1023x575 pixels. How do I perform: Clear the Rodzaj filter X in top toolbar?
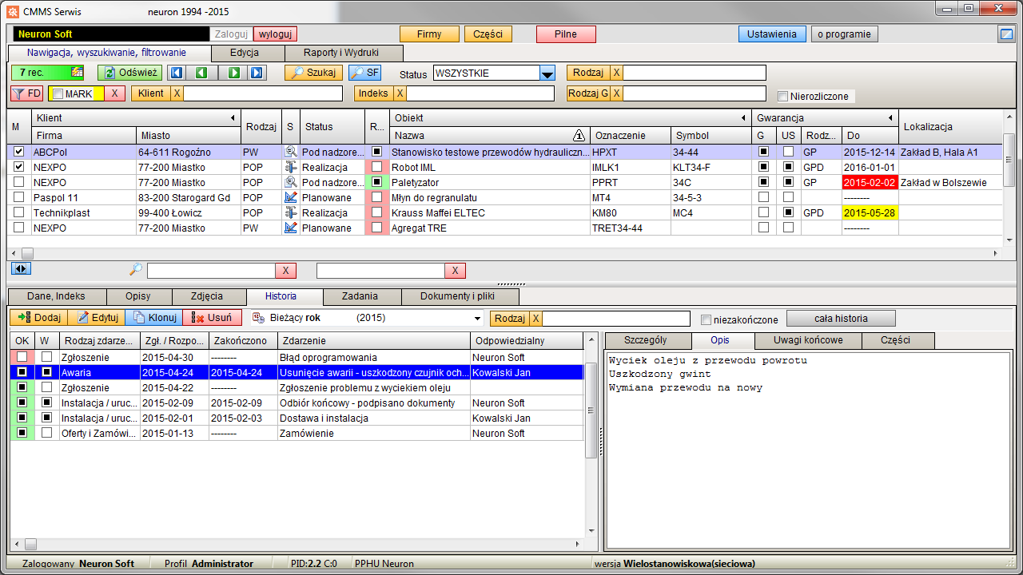click(x=616, y=73)
